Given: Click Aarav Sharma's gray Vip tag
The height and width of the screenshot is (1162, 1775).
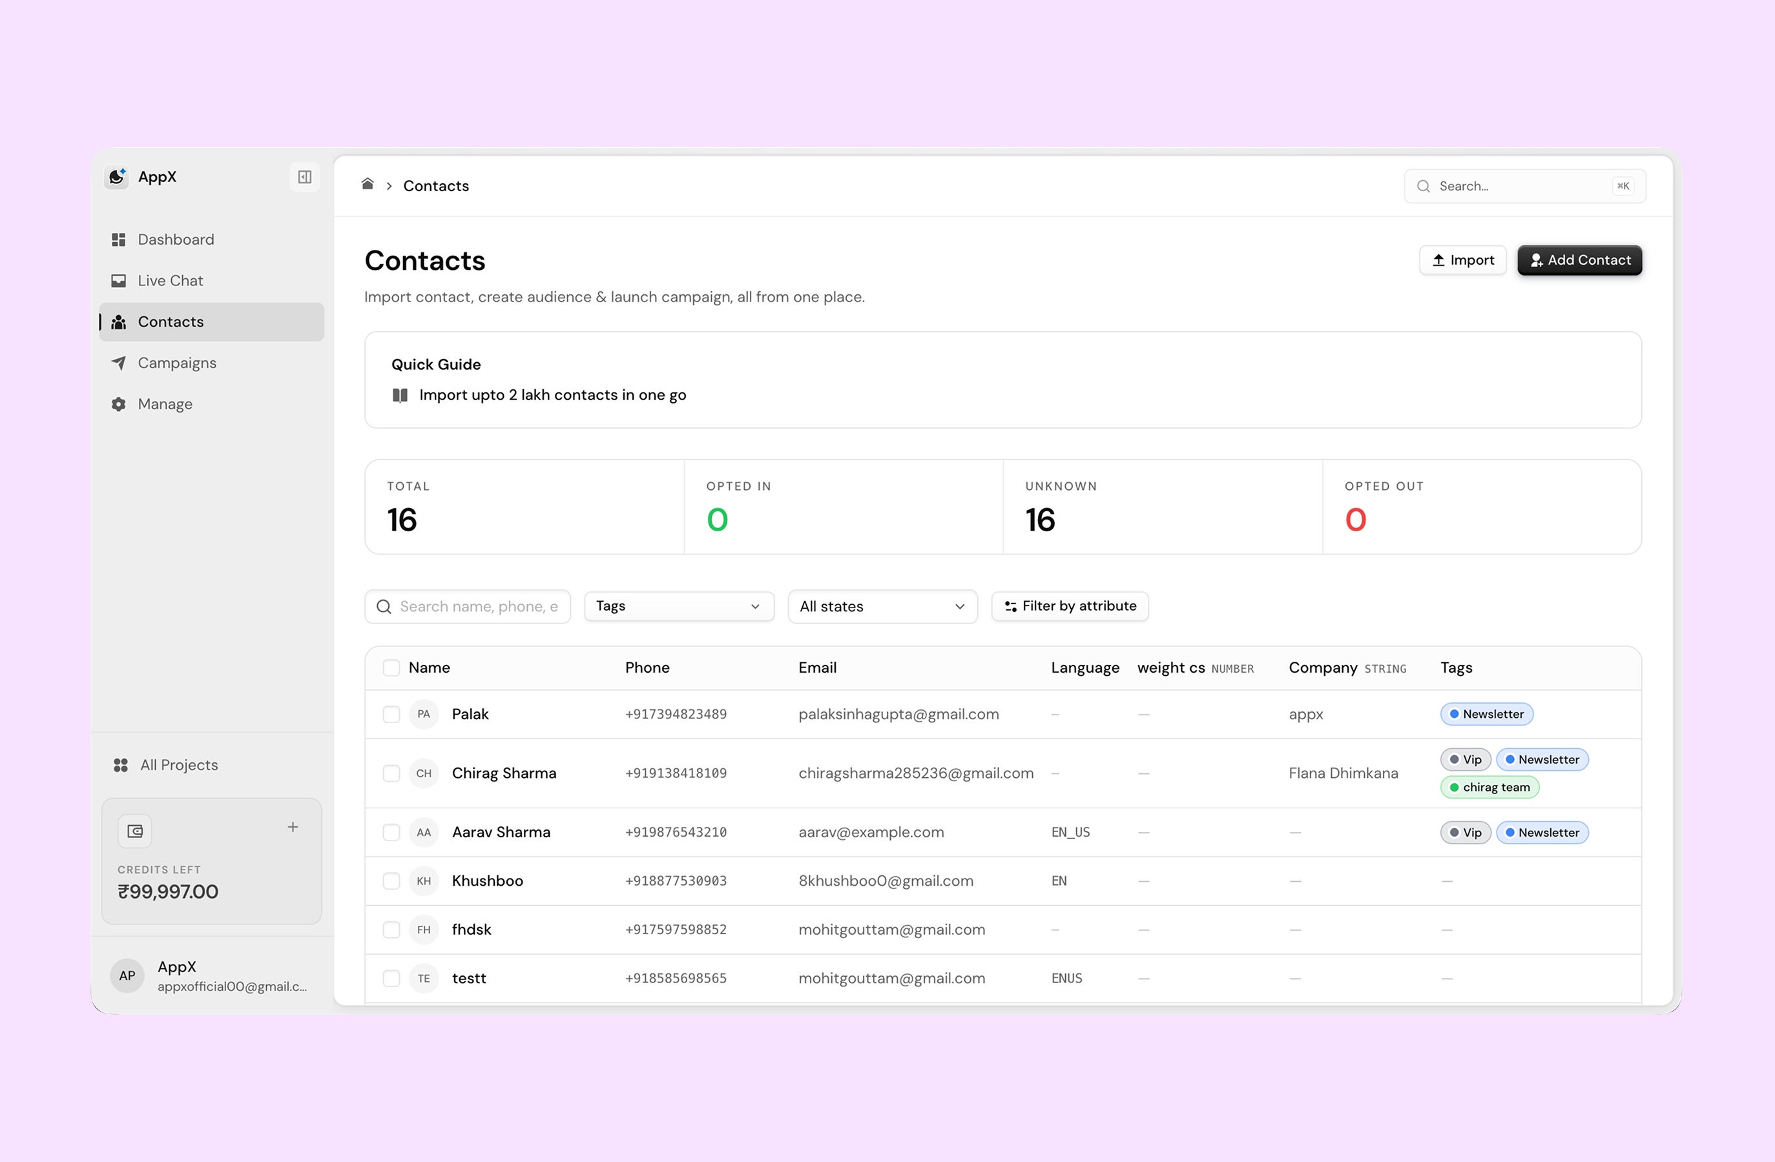Looking at the screenshot, I should coord(1466,833).
